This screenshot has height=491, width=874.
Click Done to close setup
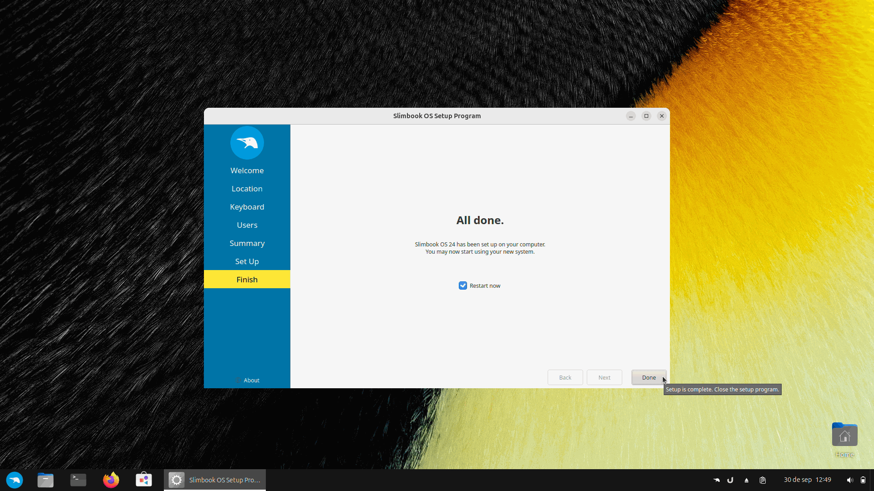tap(649, 377)
